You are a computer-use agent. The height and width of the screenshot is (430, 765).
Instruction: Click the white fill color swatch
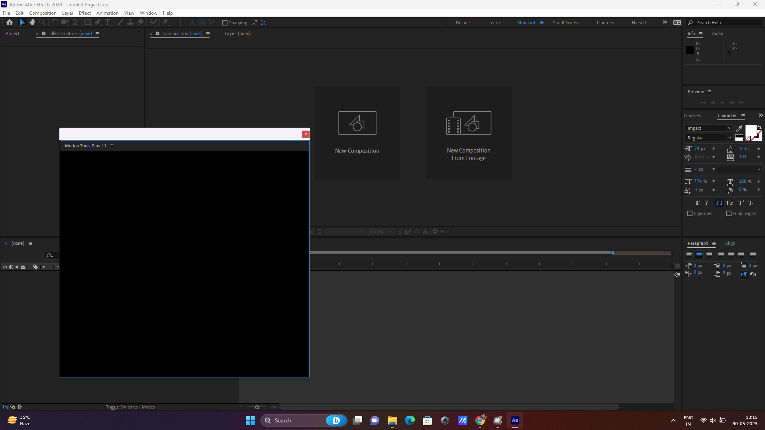coord(751,130)
